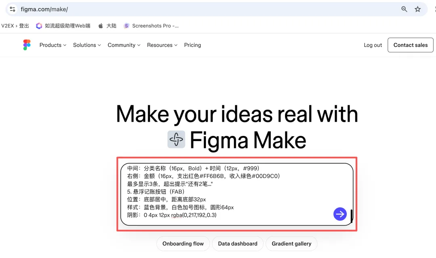Click the Figma logo icon
Image resolution: width=436 pixels, height=258 pixels.
click(x=27, y=45)
